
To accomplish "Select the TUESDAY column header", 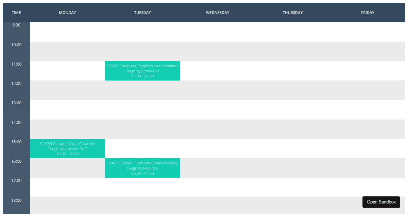I will tap(142, 13).
